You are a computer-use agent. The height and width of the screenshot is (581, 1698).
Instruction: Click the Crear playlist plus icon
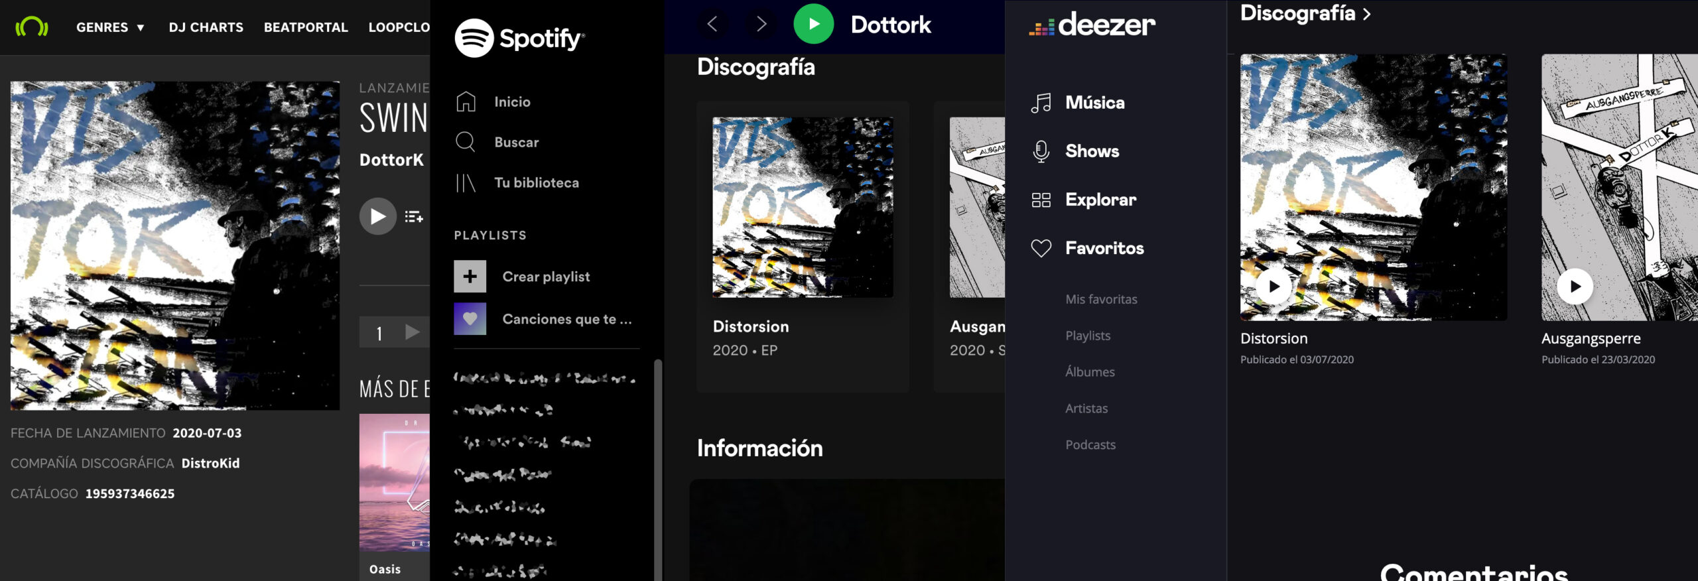pos(470,277)
